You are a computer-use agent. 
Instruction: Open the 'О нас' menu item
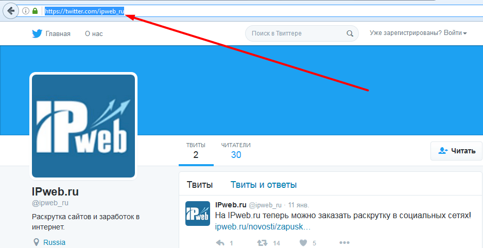pos(94,34)
